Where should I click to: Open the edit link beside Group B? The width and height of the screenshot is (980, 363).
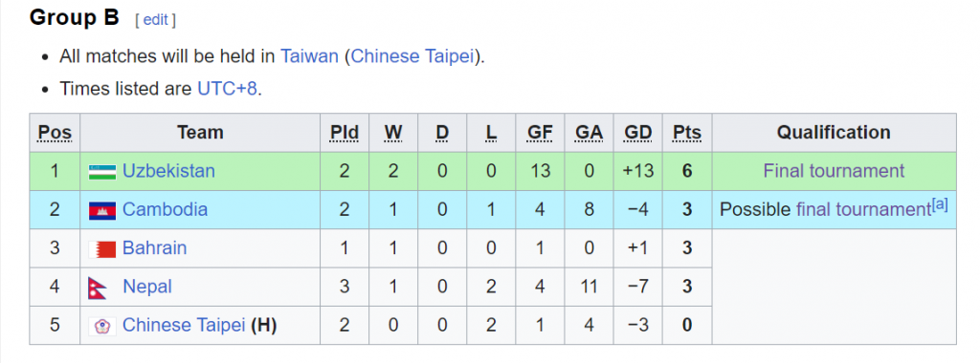coord(156,20)
